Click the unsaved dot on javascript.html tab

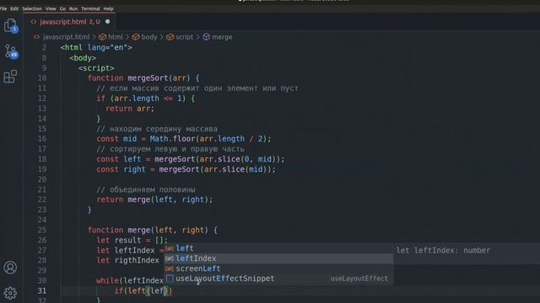tap(108, 22)
